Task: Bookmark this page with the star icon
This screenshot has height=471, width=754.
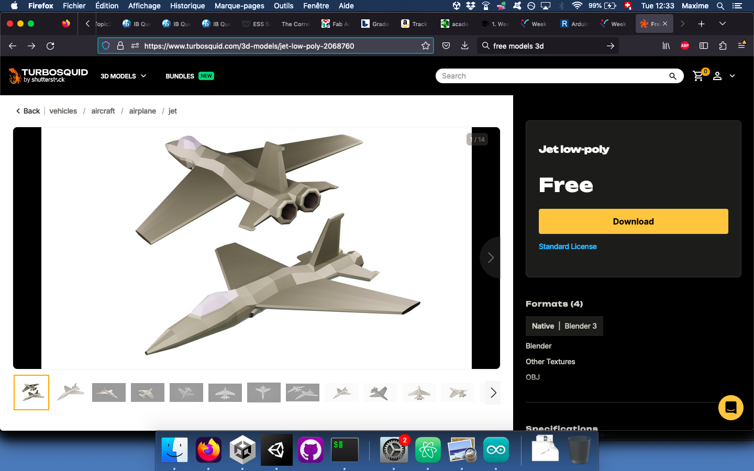Action: 426,46
